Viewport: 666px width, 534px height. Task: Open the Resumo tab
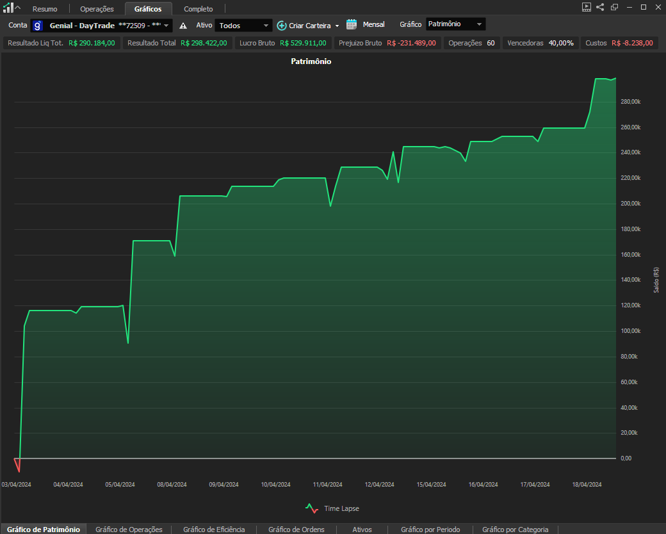45,9
